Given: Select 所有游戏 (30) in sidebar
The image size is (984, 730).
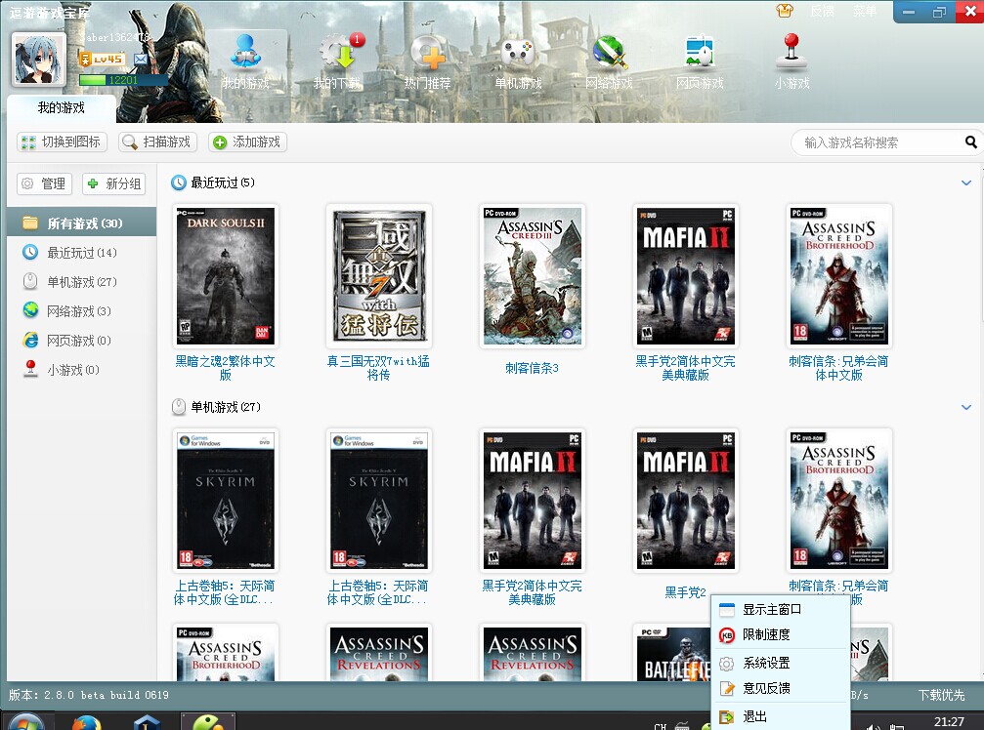Looking at the screenshot, I should tap(81, 223).
